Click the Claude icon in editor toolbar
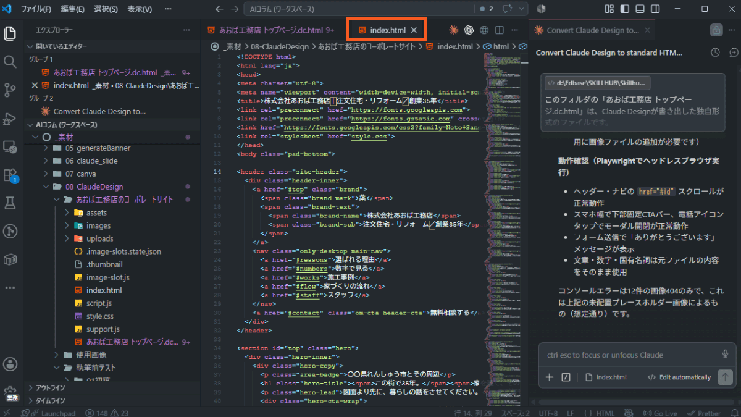Screen dimensions: 741x417 click(453, 30)
